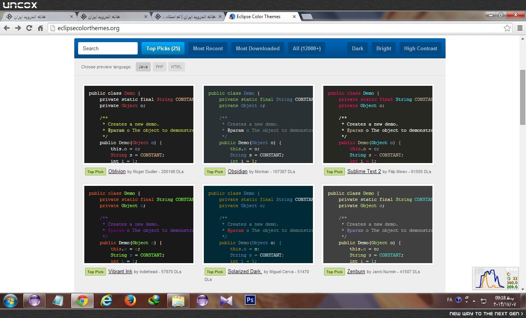This screenshot has height=318, width=526.
Task: Open the taskbar clock showing 09:18
Action: 506,301
